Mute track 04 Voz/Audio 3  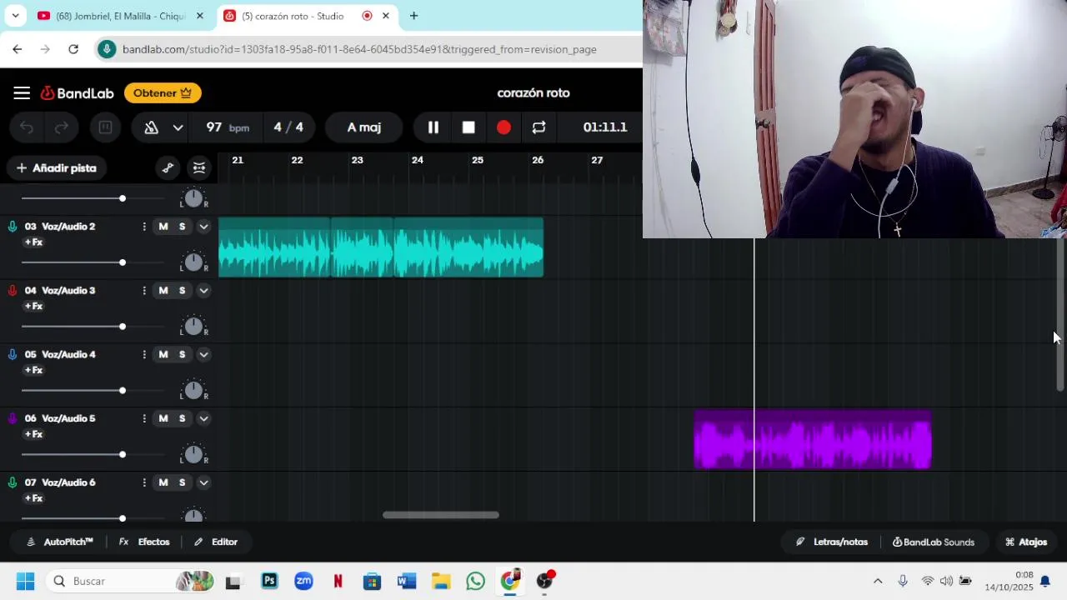(x=163, y=291)
